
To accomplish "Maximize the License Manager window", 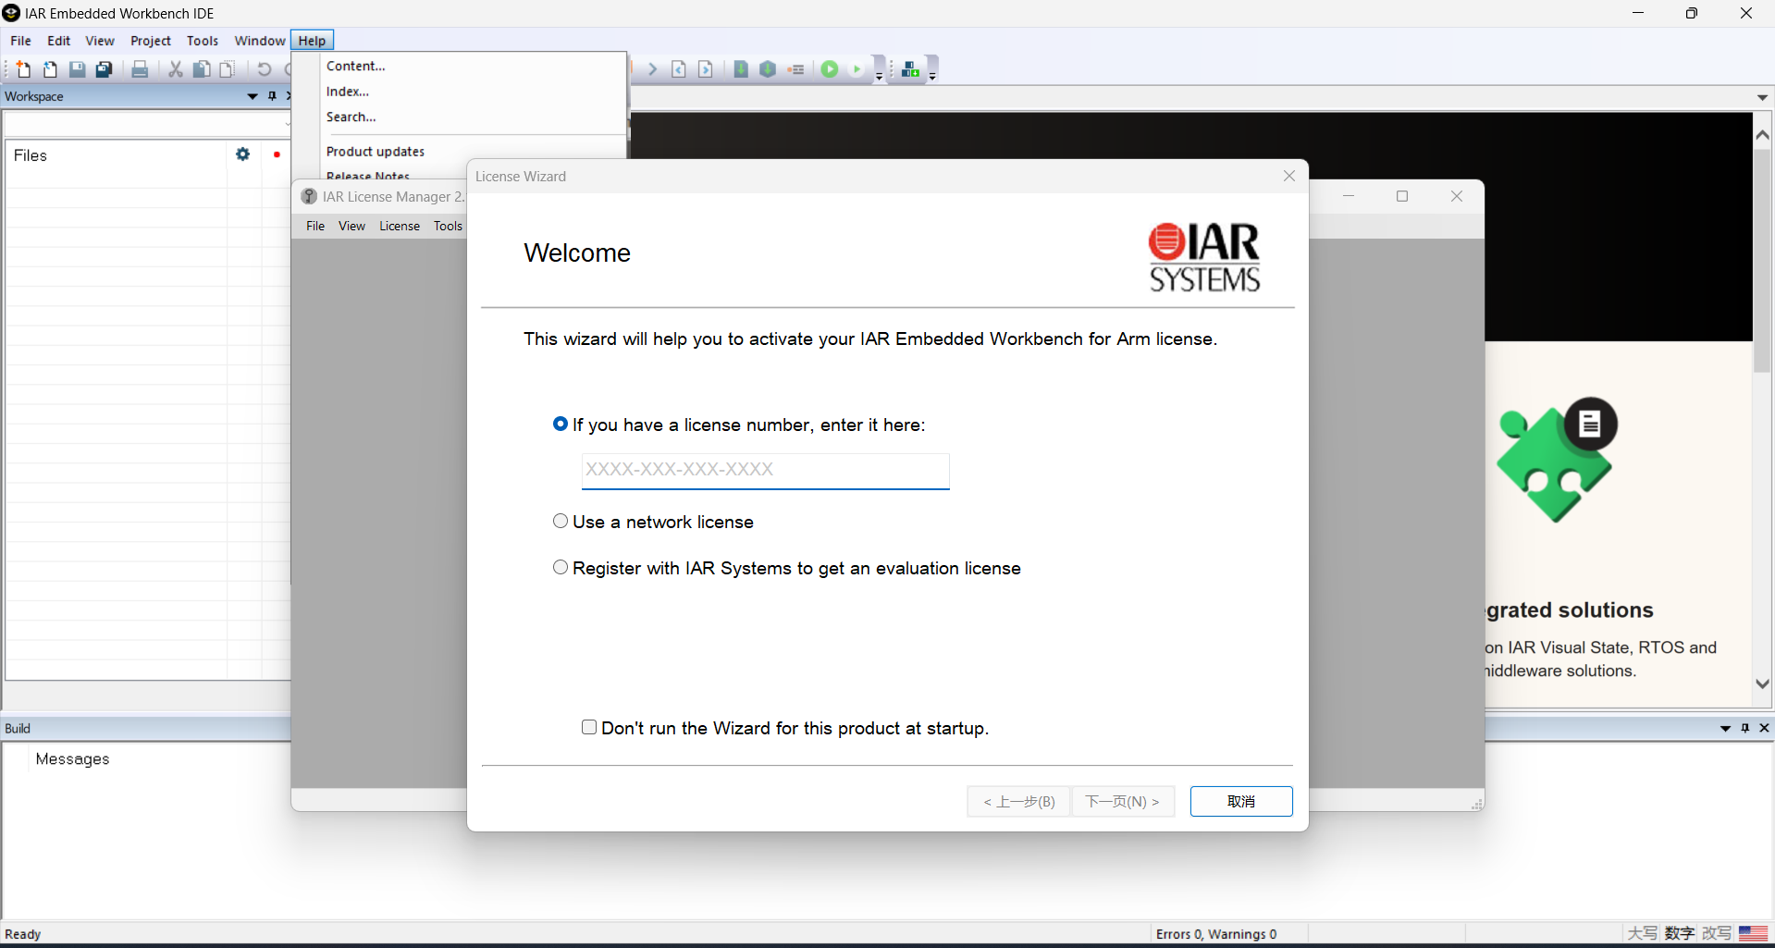I will [1402, 196].
